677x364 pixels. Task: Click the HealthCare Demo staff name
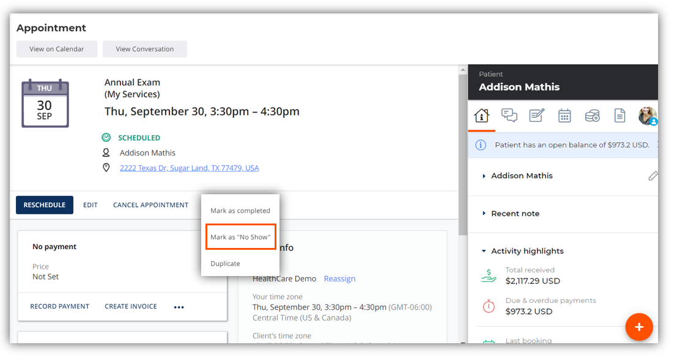point(284,278)
